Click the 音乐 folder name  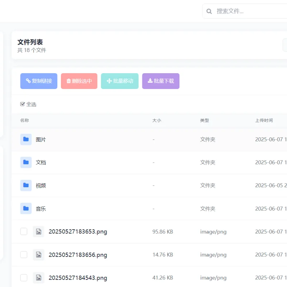pyautogui.click(x=41, y=209)
